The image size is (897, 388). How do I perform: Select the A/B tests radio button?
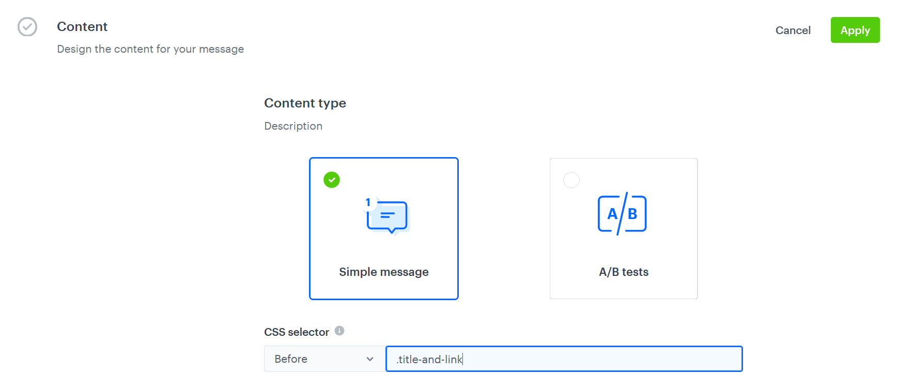[571, 180]
